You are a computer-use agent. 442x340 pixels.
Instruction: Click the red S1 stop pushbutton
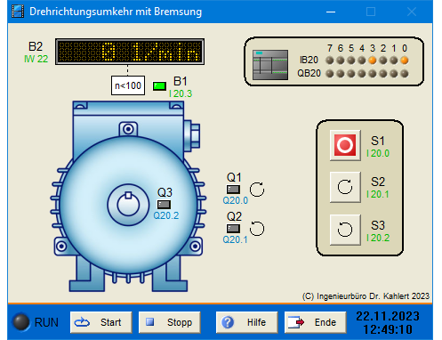click(x=345, y=145)
